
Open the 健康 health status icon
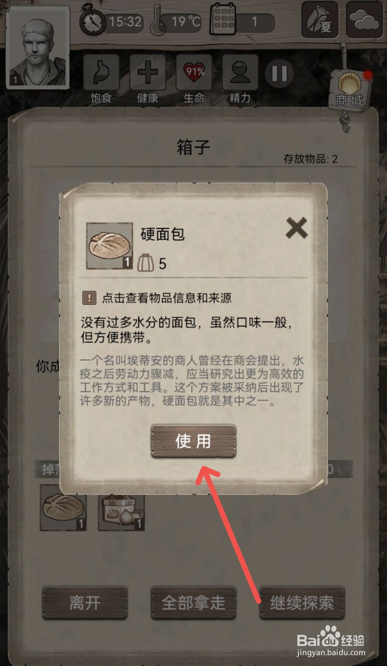coord(147,72)
